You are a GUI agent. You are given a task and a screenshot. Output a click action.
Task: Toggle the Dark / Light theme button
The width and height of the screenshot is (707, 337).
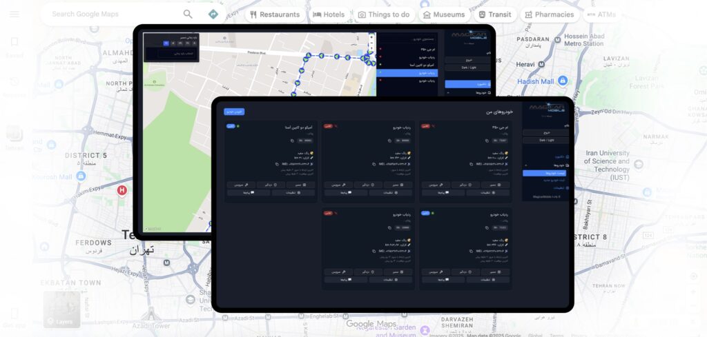tap(545, 140)
